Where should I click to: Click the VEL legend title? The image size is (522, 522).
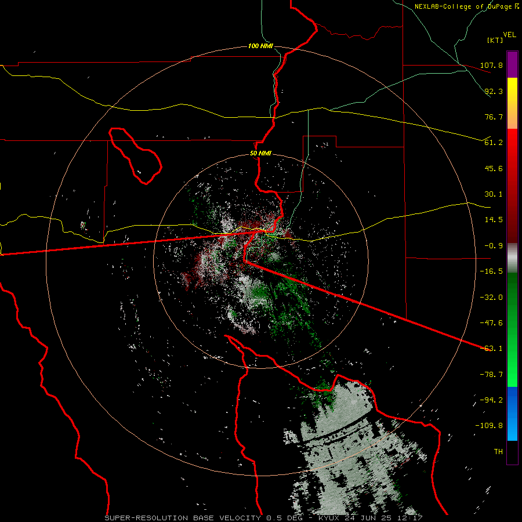pyautogui.click(x=510, y=35)
